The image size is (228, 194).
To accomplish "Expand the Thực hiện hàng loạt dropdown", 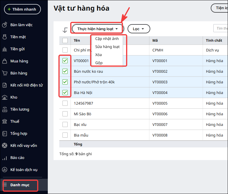I will [x=97, y=29].
